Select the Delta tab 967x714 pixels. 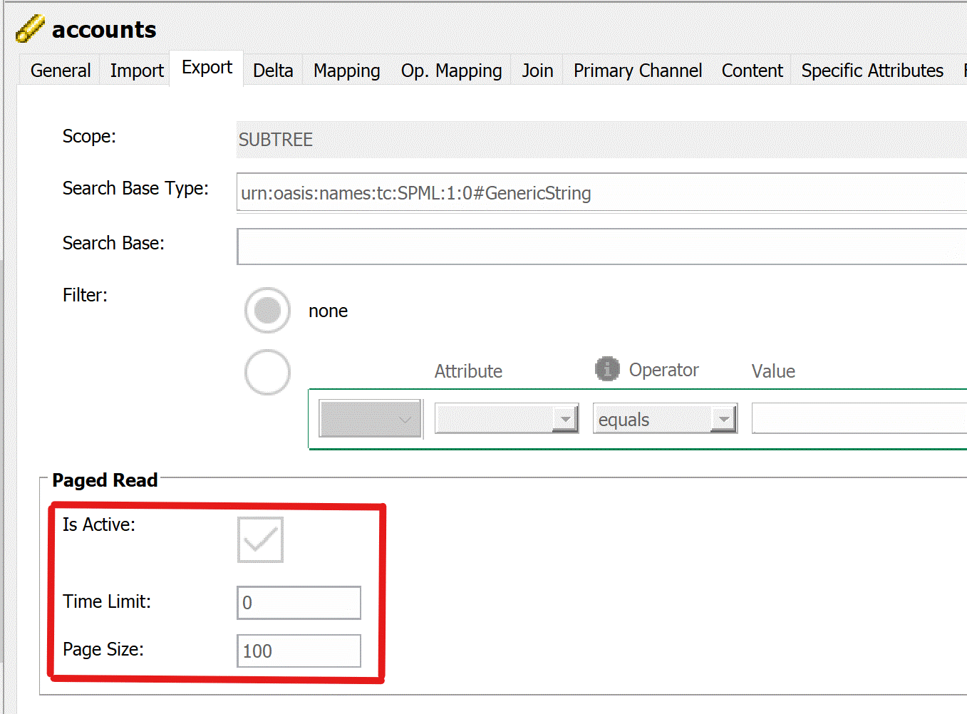(272, 70)
